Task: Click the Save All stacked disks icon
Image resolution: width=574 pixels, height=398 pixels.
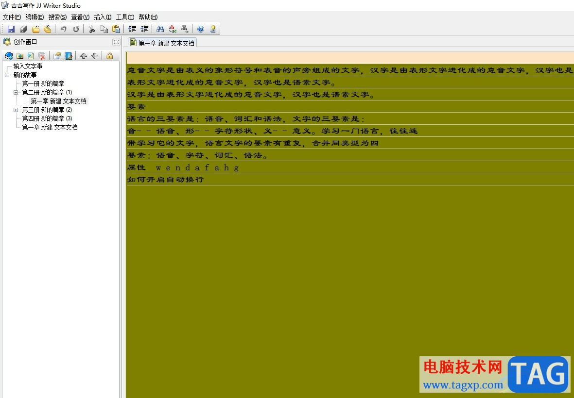Action: (x=23, y=29)
